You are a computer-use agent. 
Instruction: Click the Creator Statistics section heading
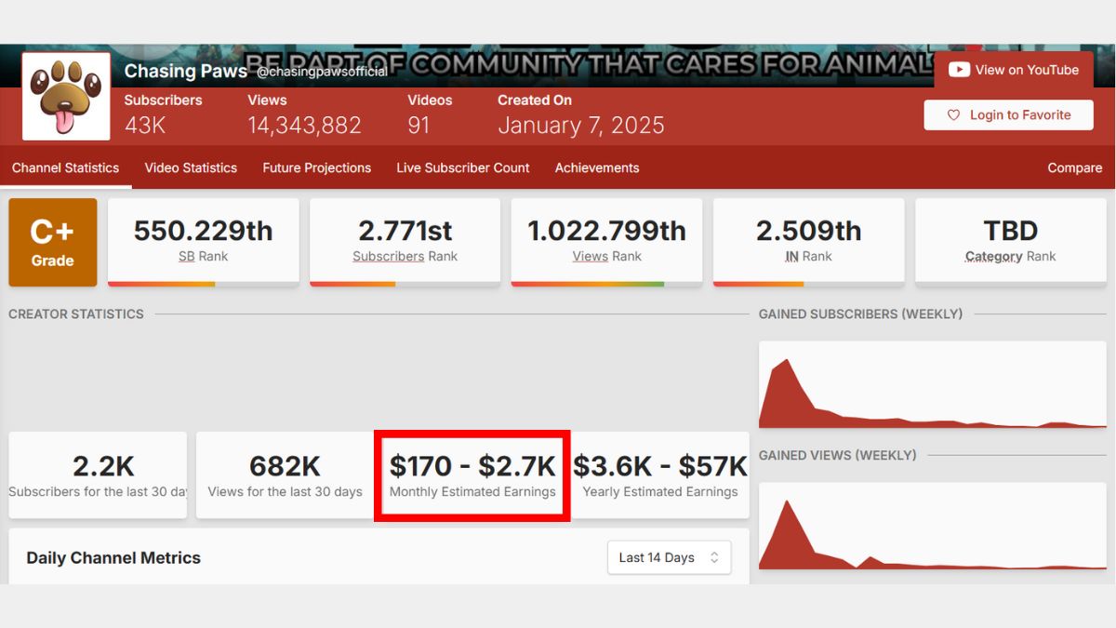coord(76,314)
